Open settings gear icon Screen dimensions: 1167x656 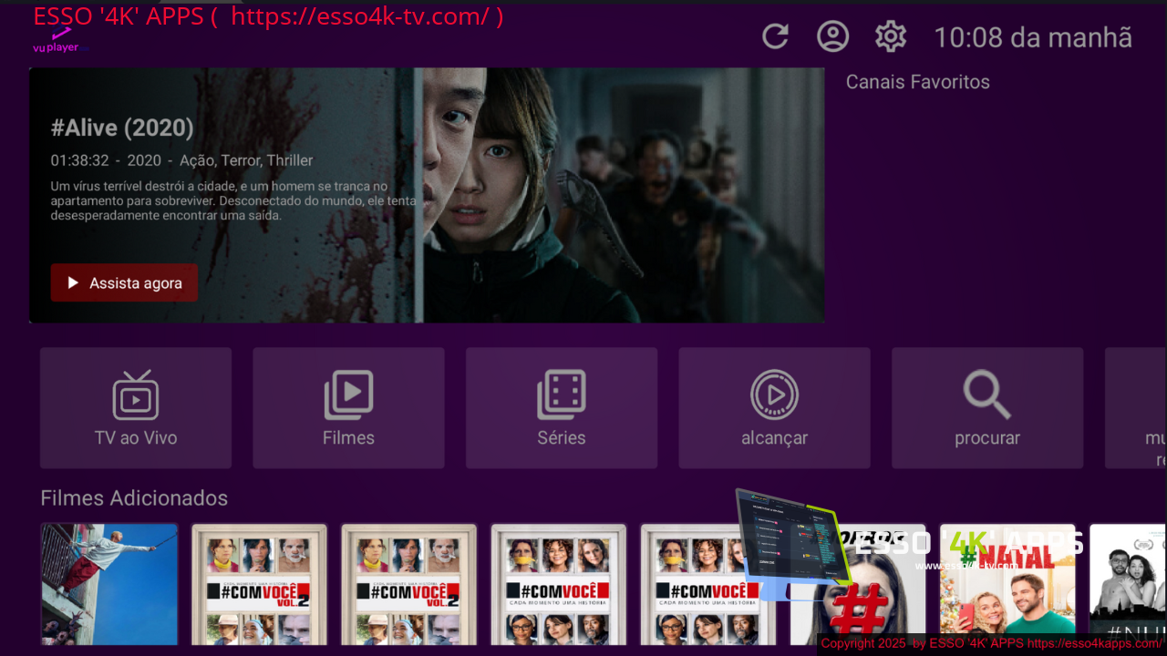[x=890, y=36]
